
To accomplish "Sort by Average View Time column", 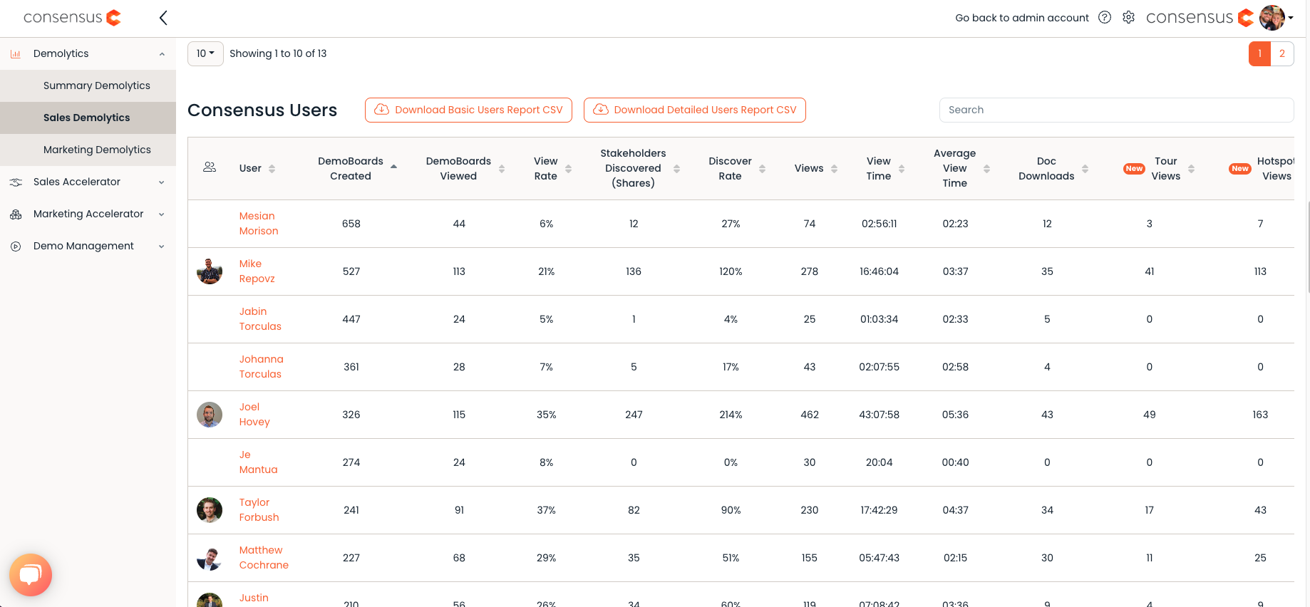I will [x=987, y=169].
